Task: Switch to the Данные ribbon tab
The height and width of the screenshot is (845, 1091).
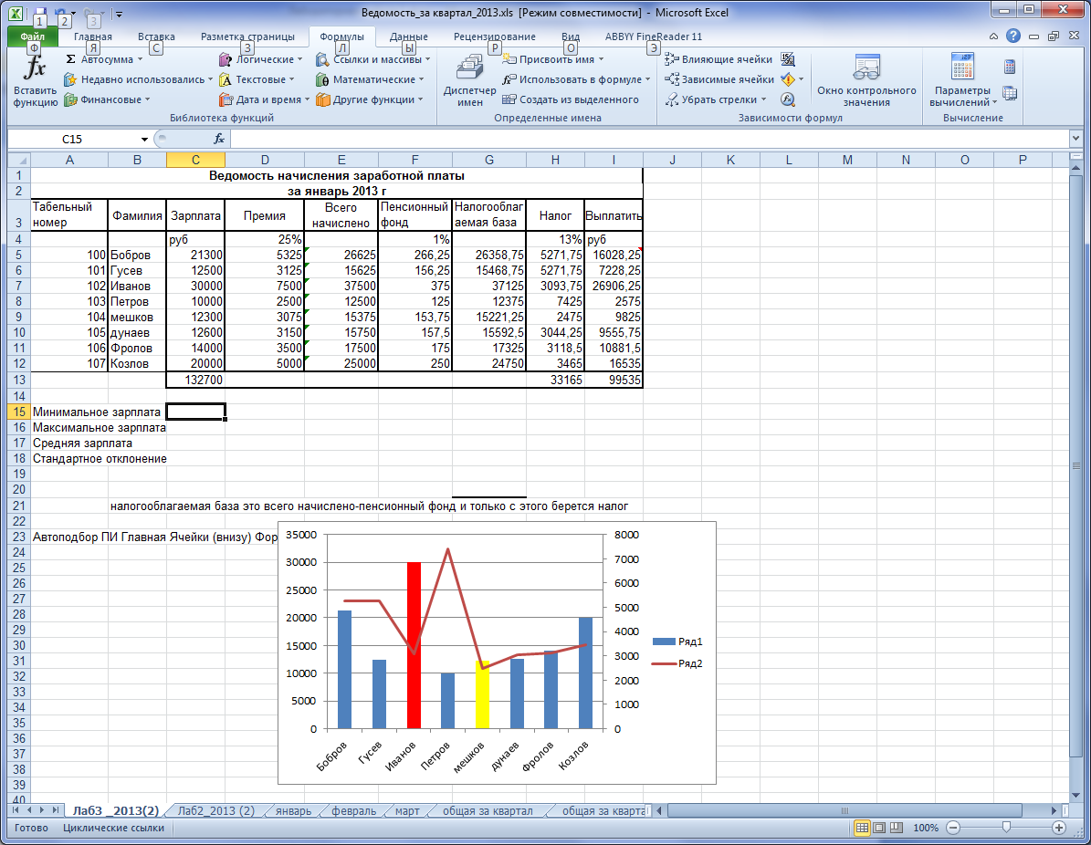Action: 408,37
